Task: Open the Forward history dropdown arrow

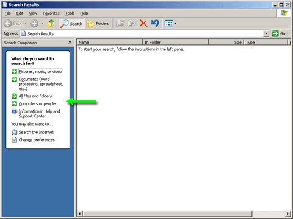Action: [42, 24]
